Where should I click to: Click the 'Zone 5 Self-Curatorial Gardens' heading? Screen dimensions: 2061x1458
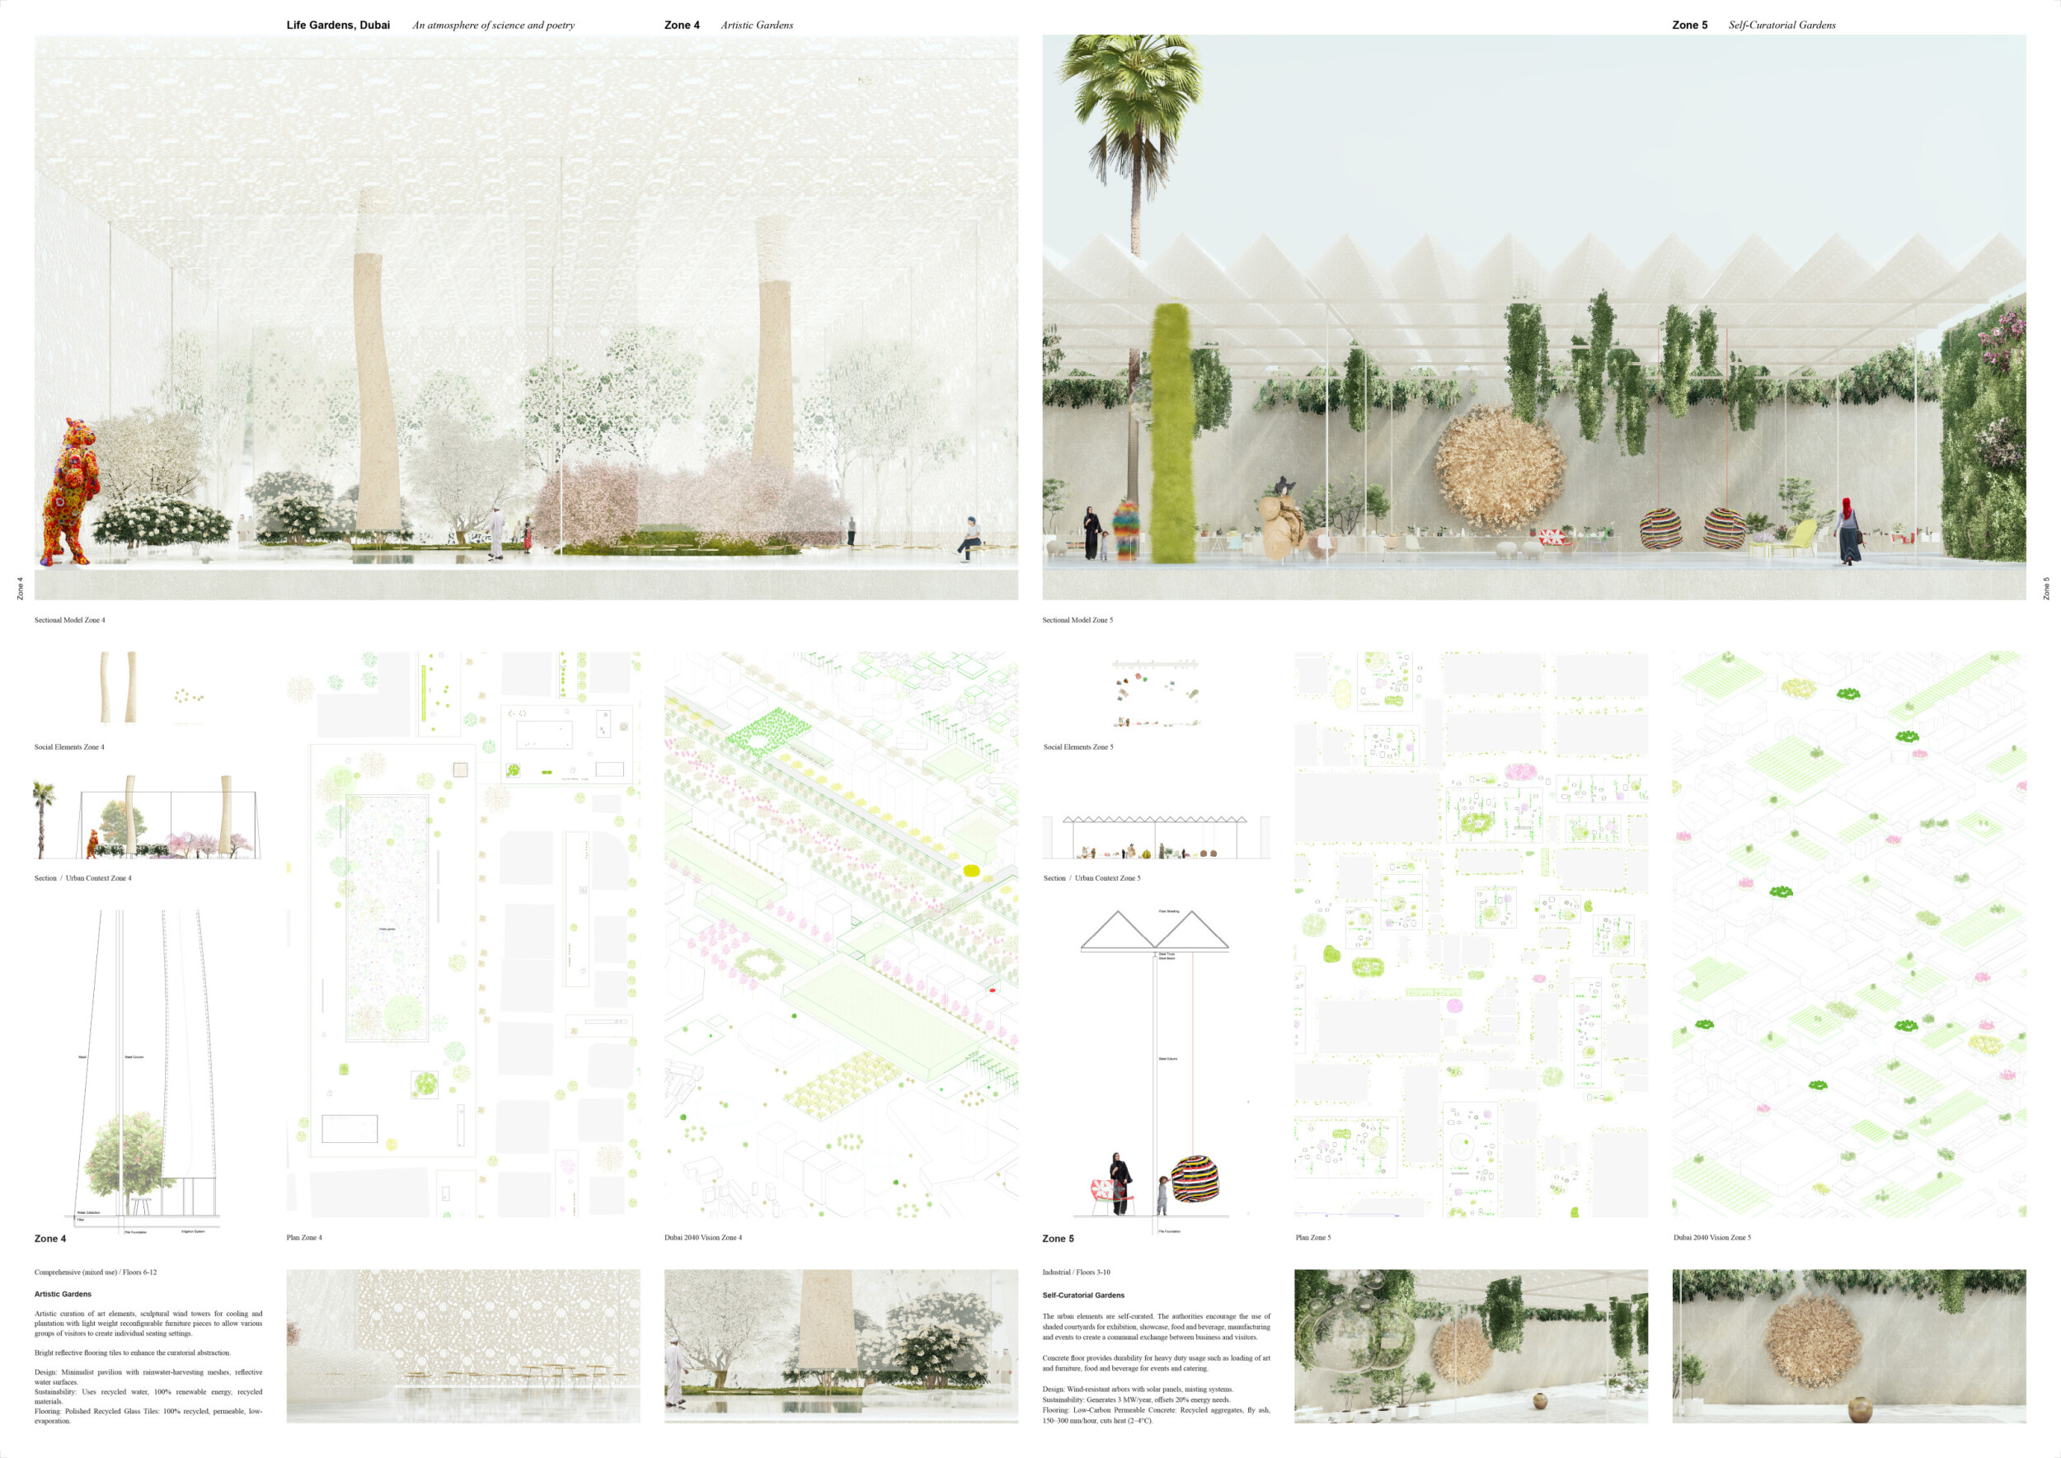[x=1753, y=25]
